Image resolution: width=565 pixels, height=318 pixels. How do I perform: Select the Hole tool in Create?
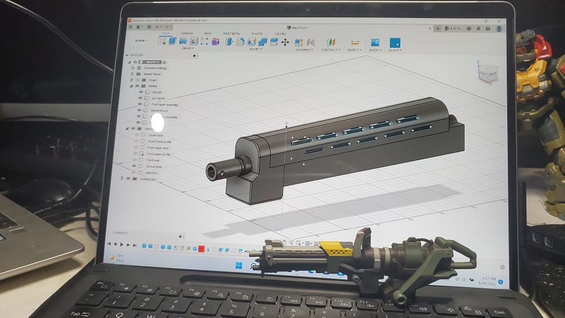coord(194,41)
